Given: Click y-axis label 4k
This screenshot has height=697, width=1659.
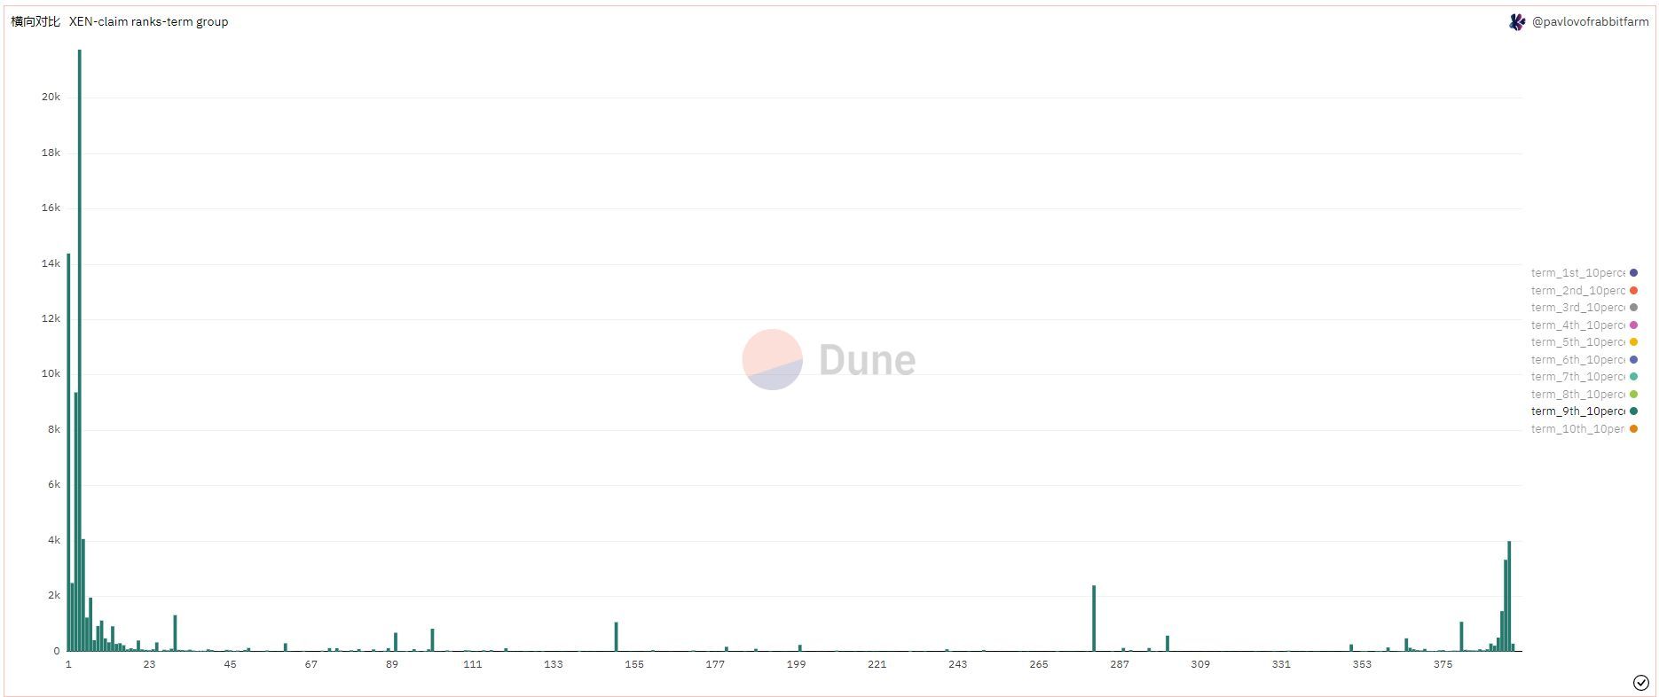Looking at the screenshot, I should pos(53,540).
